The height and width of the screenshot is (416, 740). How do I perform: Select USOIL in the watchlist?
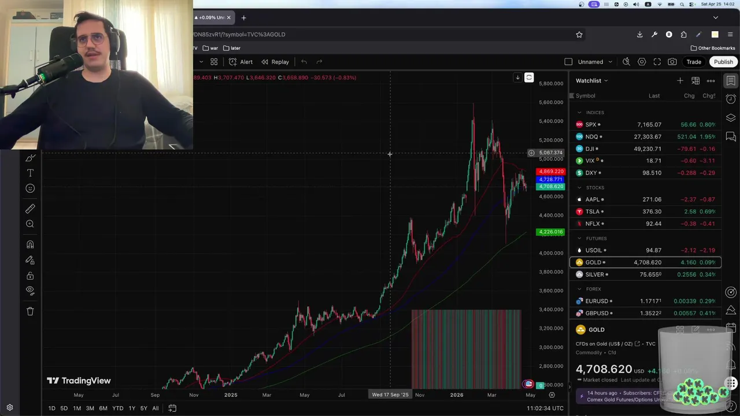point(645,250)
